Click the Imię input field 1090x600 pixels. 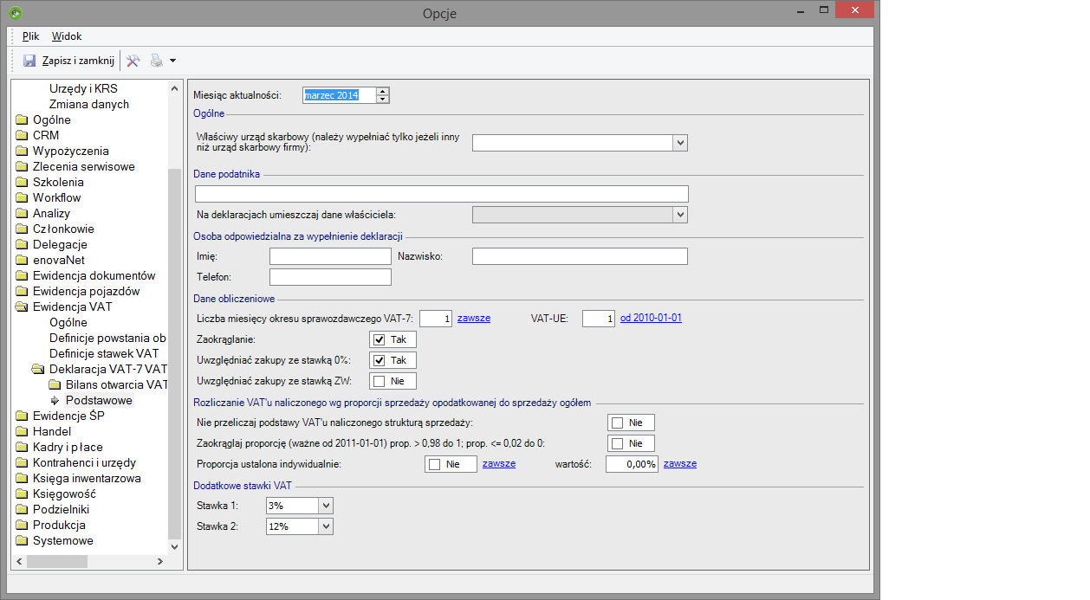330,256
